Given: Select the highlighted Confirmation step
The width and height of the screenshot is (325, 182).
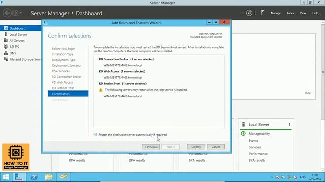Looking at the screenshot, I should pos(68,94).
